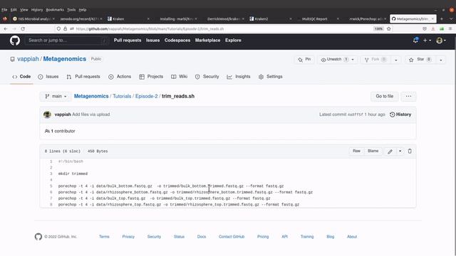Switch to the MultiQC Report tab
Image resolution: width=456 pixels, height=256 pixels.
click(318, 19)
